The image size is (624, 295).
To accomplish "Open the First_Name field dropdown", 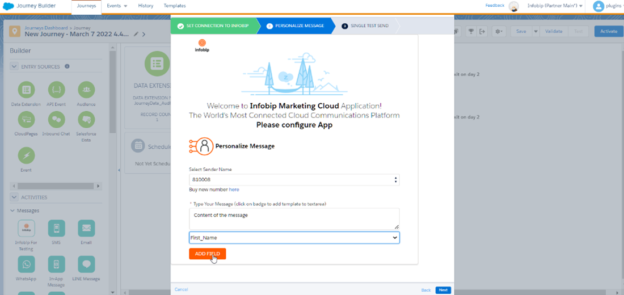I will click(x=294, y=238).
